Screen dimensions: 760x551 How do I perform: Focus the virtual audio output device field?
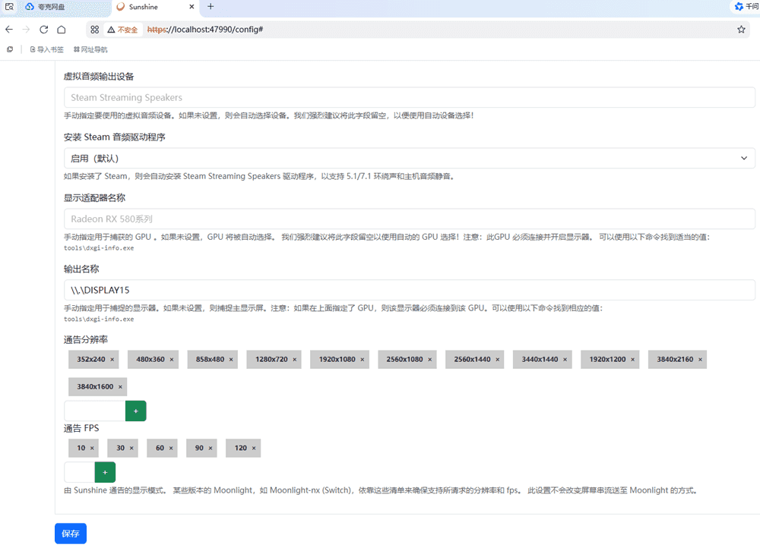409,97
